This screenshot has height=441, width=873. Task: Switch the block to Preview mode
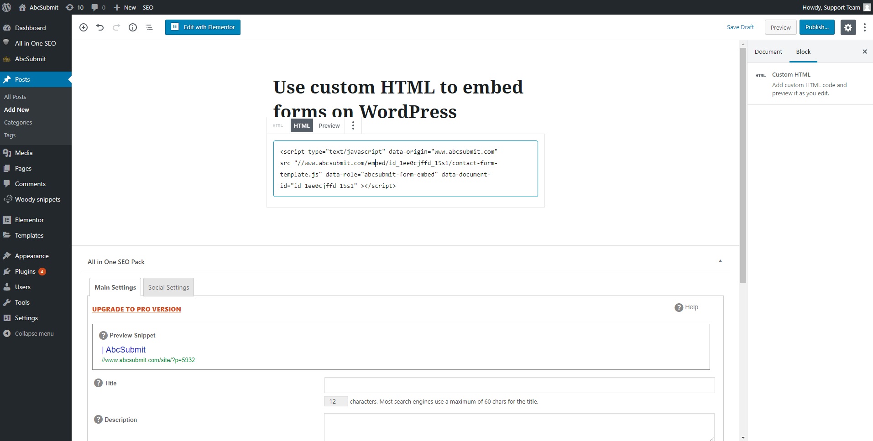(329, 125)
